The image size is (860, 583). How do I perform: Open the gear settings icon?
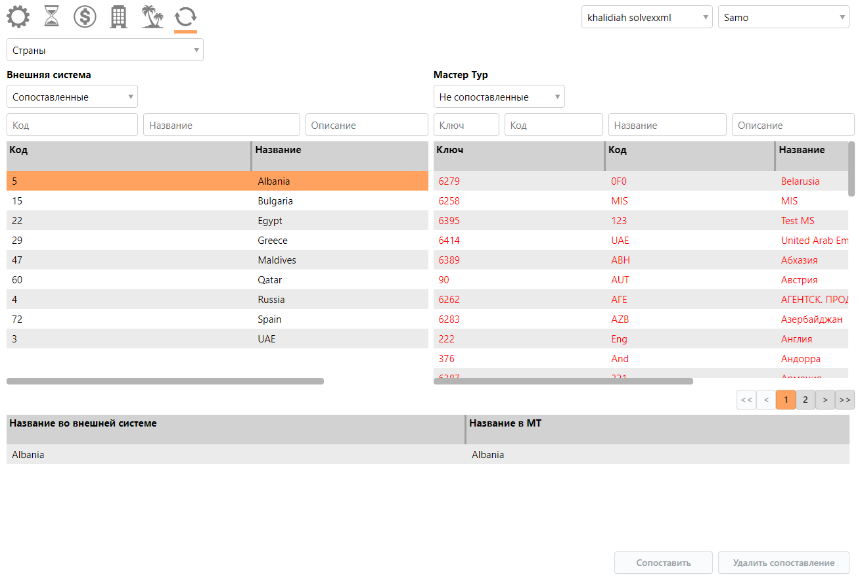(x=18, y=16)
